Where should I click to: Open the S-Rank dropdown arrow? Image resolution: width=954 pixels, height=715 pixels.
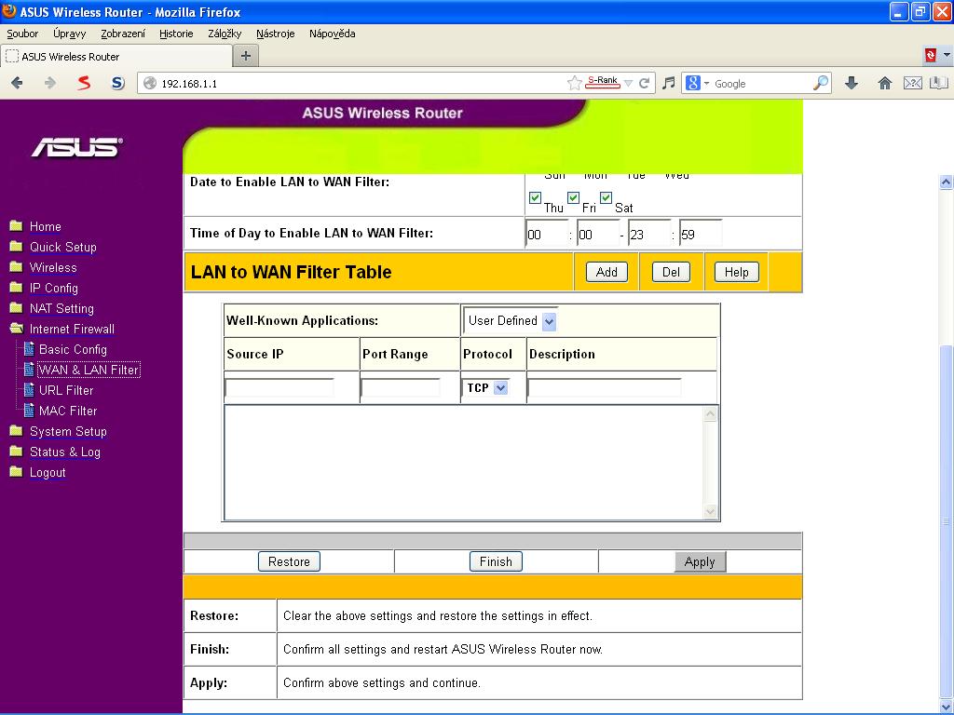(629, 83)
